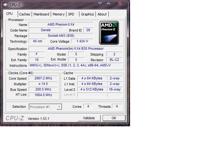
Task: Open the Caches tab
Action: [25, 14]
